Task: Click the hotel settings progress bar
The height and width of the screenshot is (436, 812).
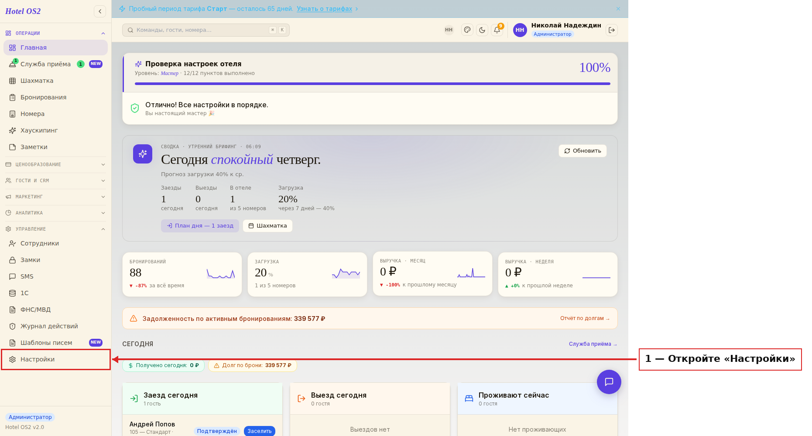Action: click(x=373, y=84)
